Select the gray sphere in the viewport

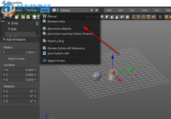pyautogui.click(x=97, y=76)
